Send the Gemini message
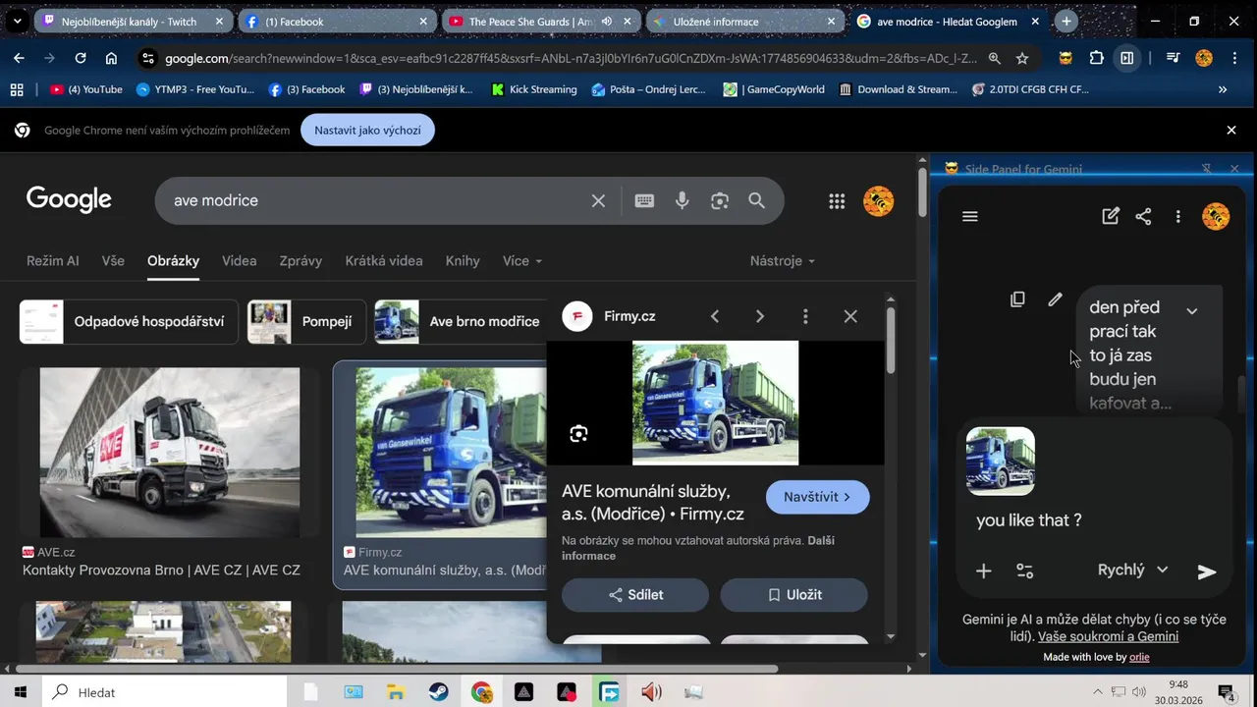 click(1207, 571)
